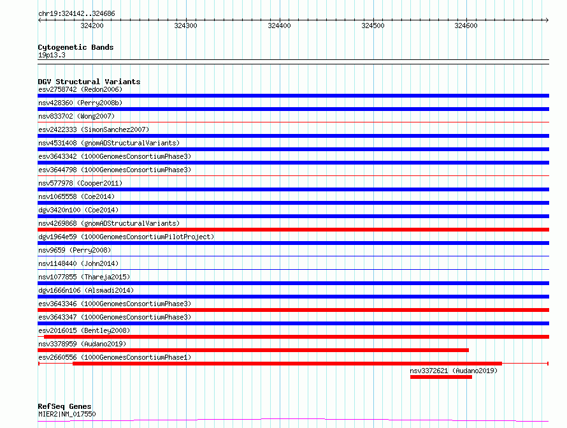This screenshot has width=567, height=428.
Task: Click the magenta MIER2 gene line
Action: tap(293, 420)
